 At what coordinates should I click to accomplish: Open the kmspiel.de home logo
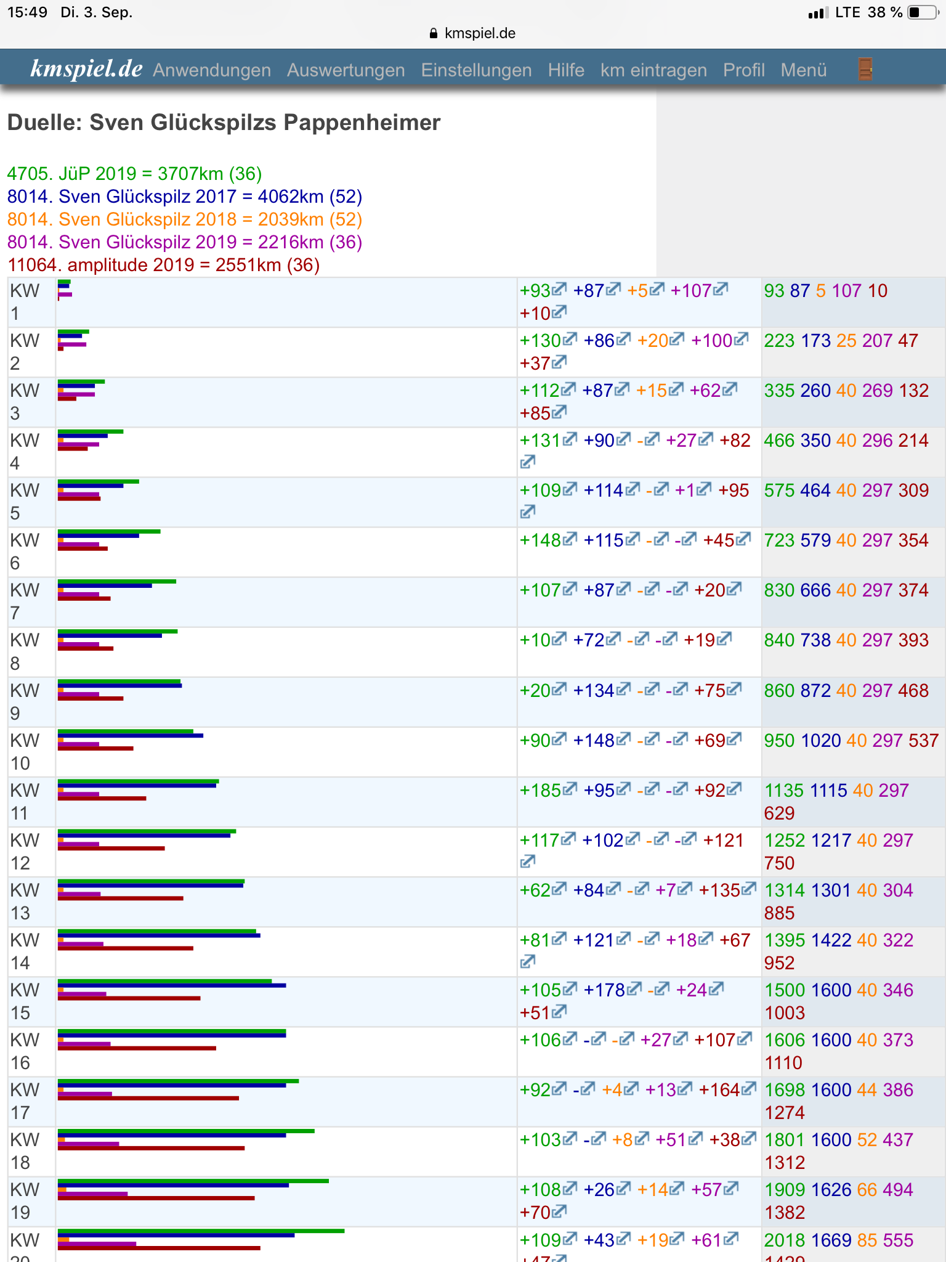pos(86,69)
